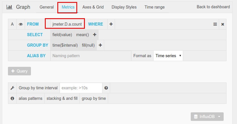The image size is (237, 124).
Task: Add a WHERE condition with plus icon
Action: click(x=111, y=24)
